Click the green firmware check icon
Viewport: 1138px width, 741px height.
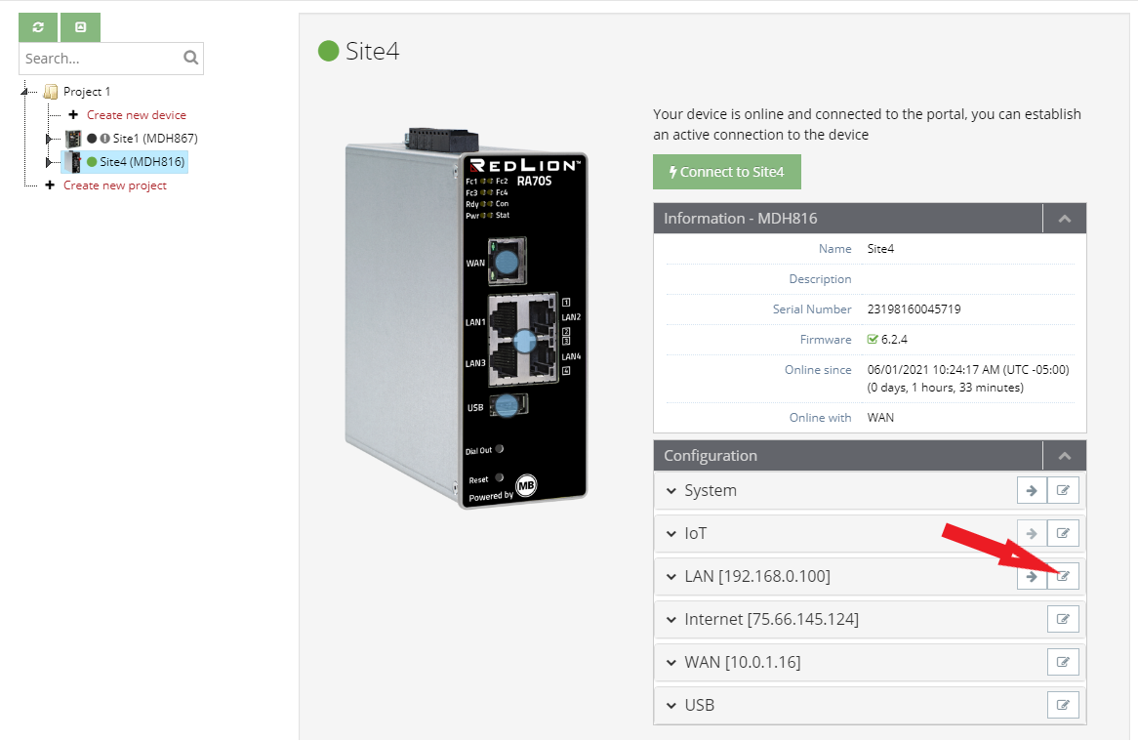click(873, 339)
